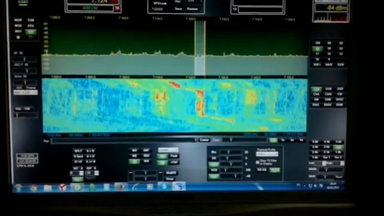Open the Windows Start menu

coord(19,188)
